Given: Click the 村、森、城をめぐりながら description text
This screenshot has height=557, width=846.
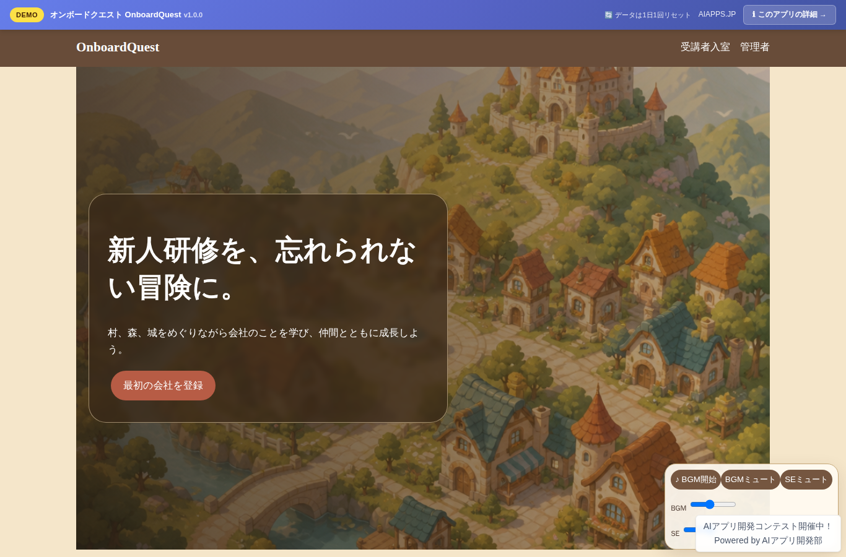Looking at the screenshot, I should 263,341.
